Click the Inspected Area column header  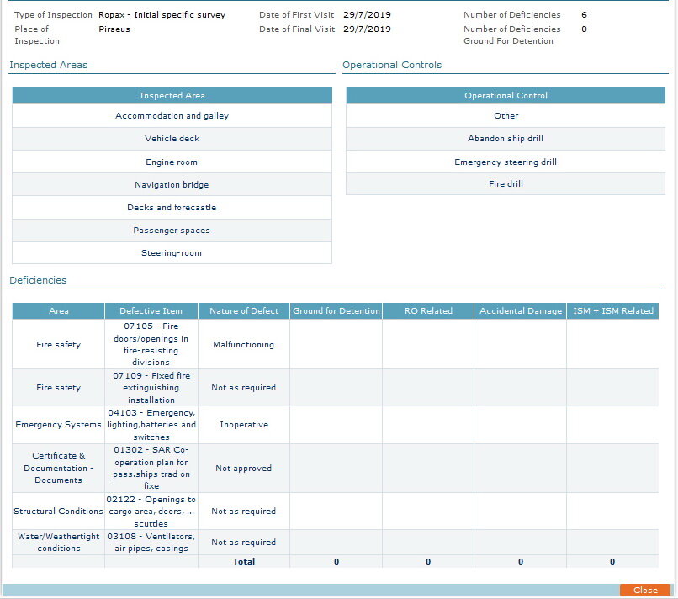[x=172, y=96]
